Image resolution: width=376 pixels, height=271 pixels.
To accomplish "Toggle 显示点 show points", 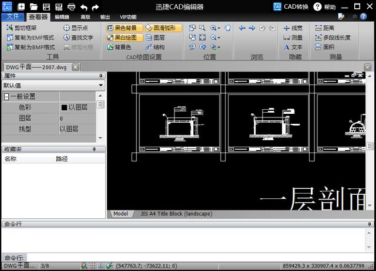I will [x=76, y=28].
